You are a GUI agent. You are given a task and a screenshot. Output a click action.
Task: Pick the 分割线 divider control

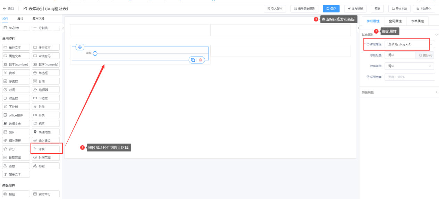click(46, 28)
